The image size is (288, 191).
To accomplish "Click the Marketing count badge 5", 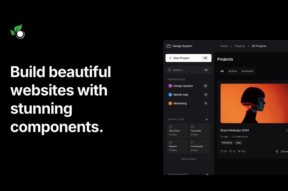I will [x=206, y=103].
